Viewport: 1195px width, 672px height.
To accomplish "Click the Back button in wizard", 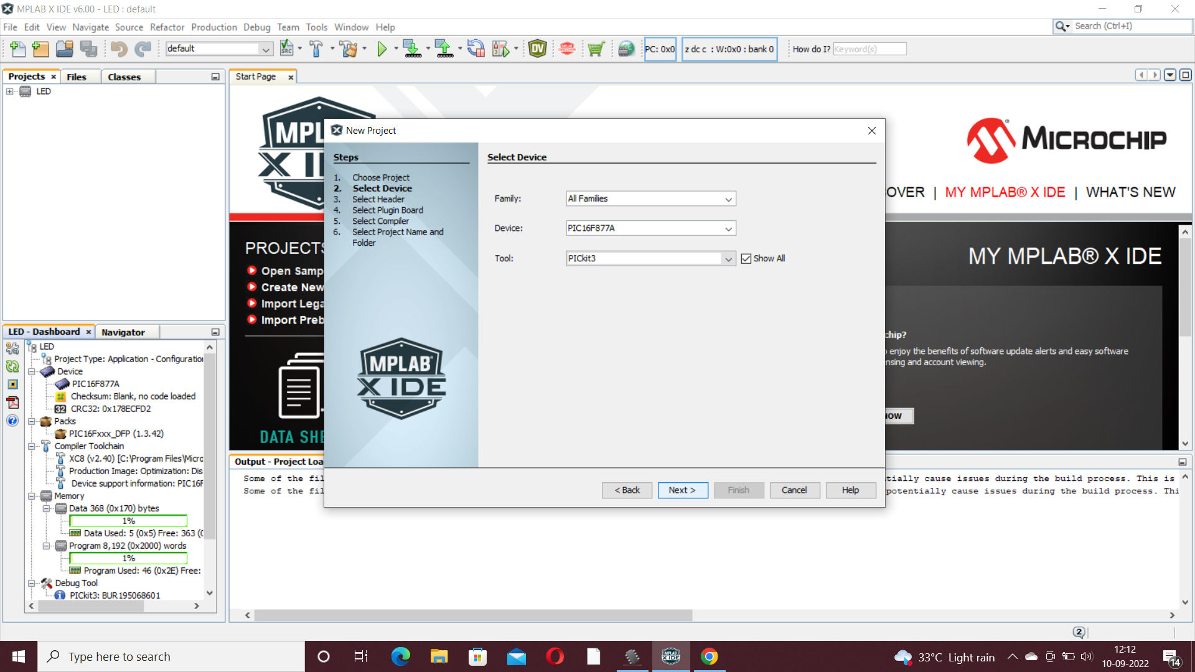I will [627, 490].
